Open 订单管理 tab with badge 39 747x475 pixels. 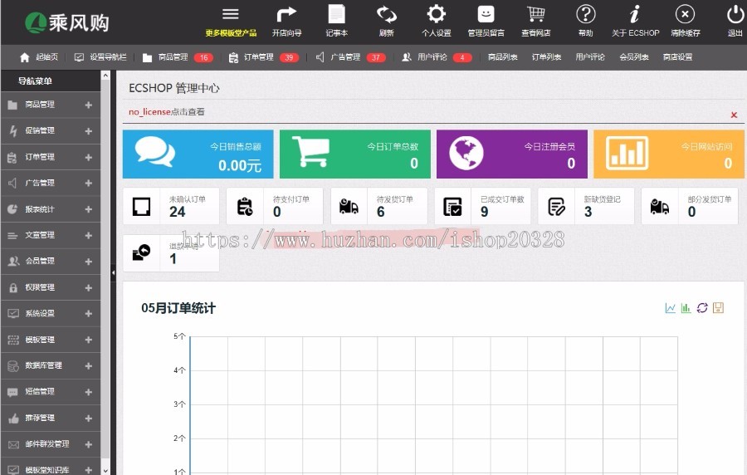click(x=263, y=57)
